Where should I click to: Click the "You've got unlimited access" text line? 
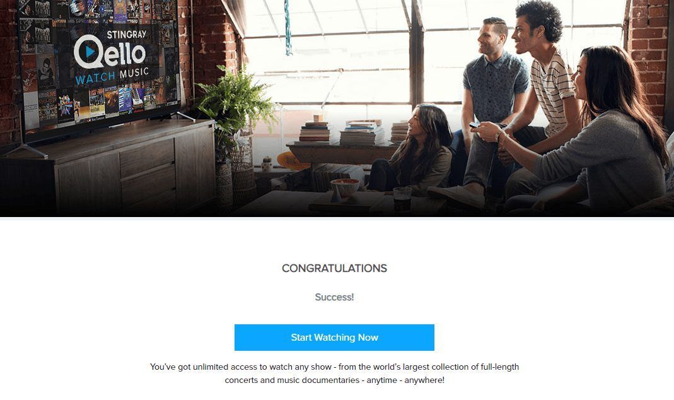tap(334, 367)
